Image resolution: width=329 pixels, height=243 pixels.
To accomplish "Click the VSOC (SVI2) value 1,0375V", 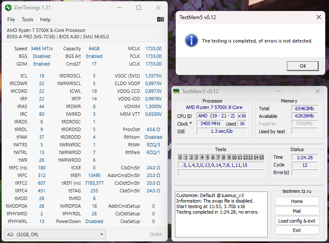I will click(x=153, y=76).
